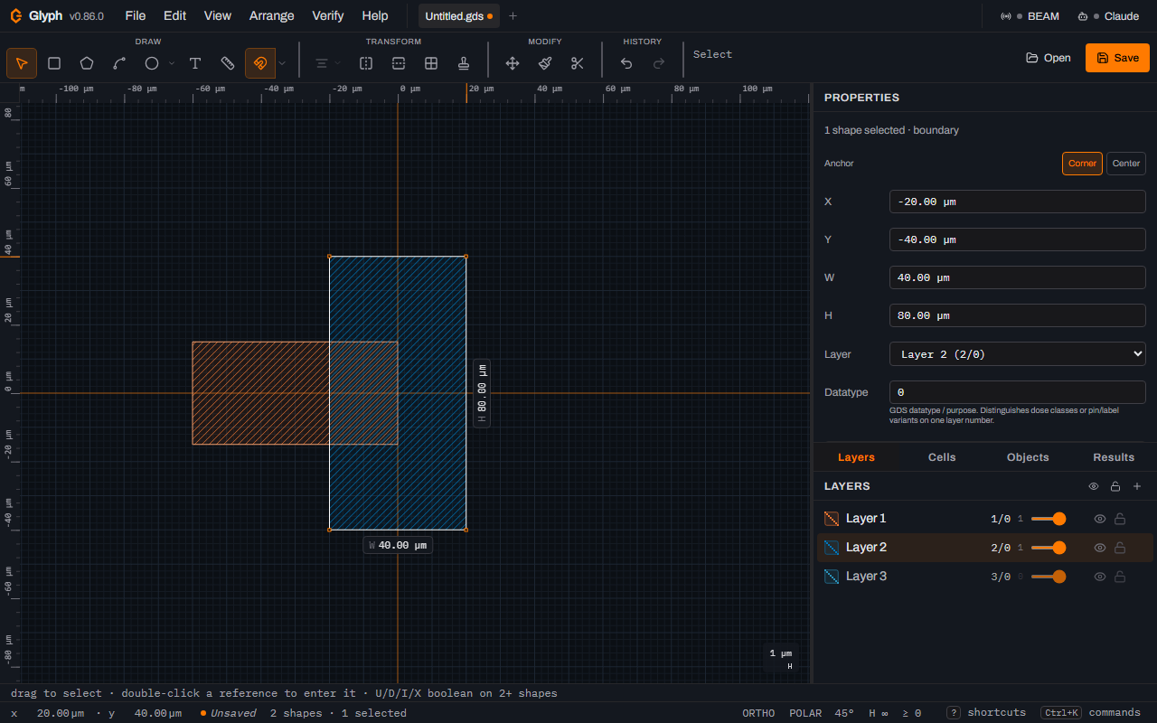
Task: Choose the paint brush Modify tool
Action: pyautogui.click(x=545, y=63)
